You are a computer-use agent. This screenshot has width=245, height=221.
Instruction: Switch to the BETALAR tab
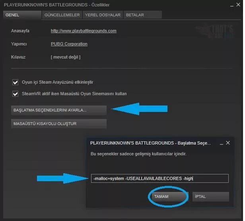143,15
